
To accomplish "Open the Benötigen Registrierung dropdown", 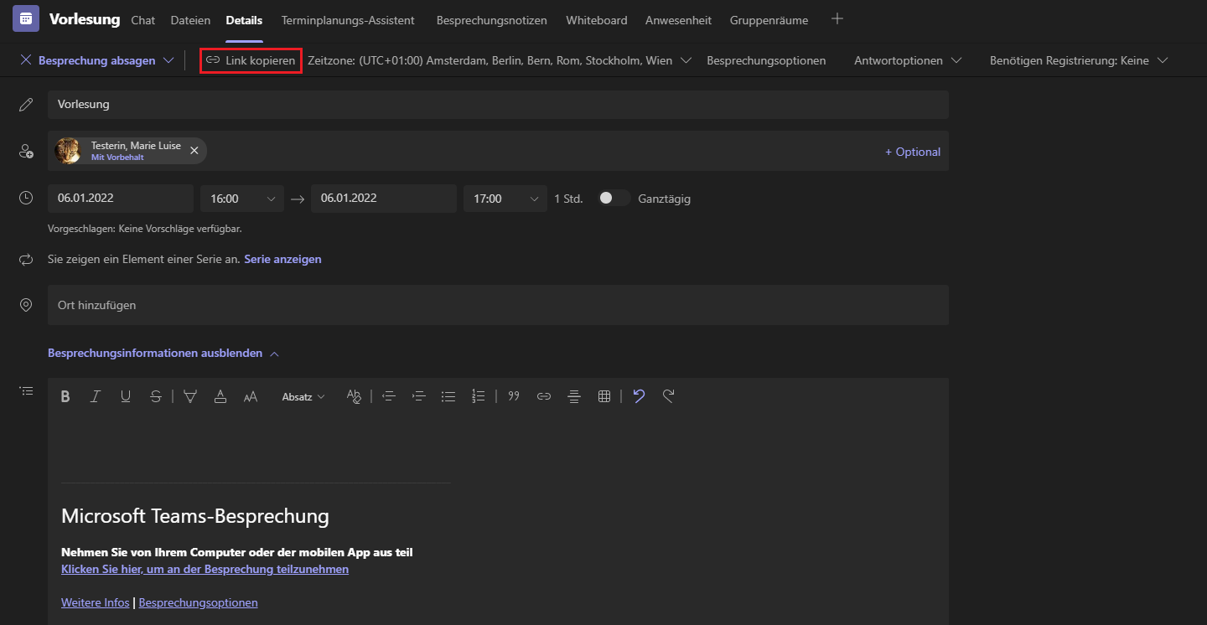I will [1079, 60].
